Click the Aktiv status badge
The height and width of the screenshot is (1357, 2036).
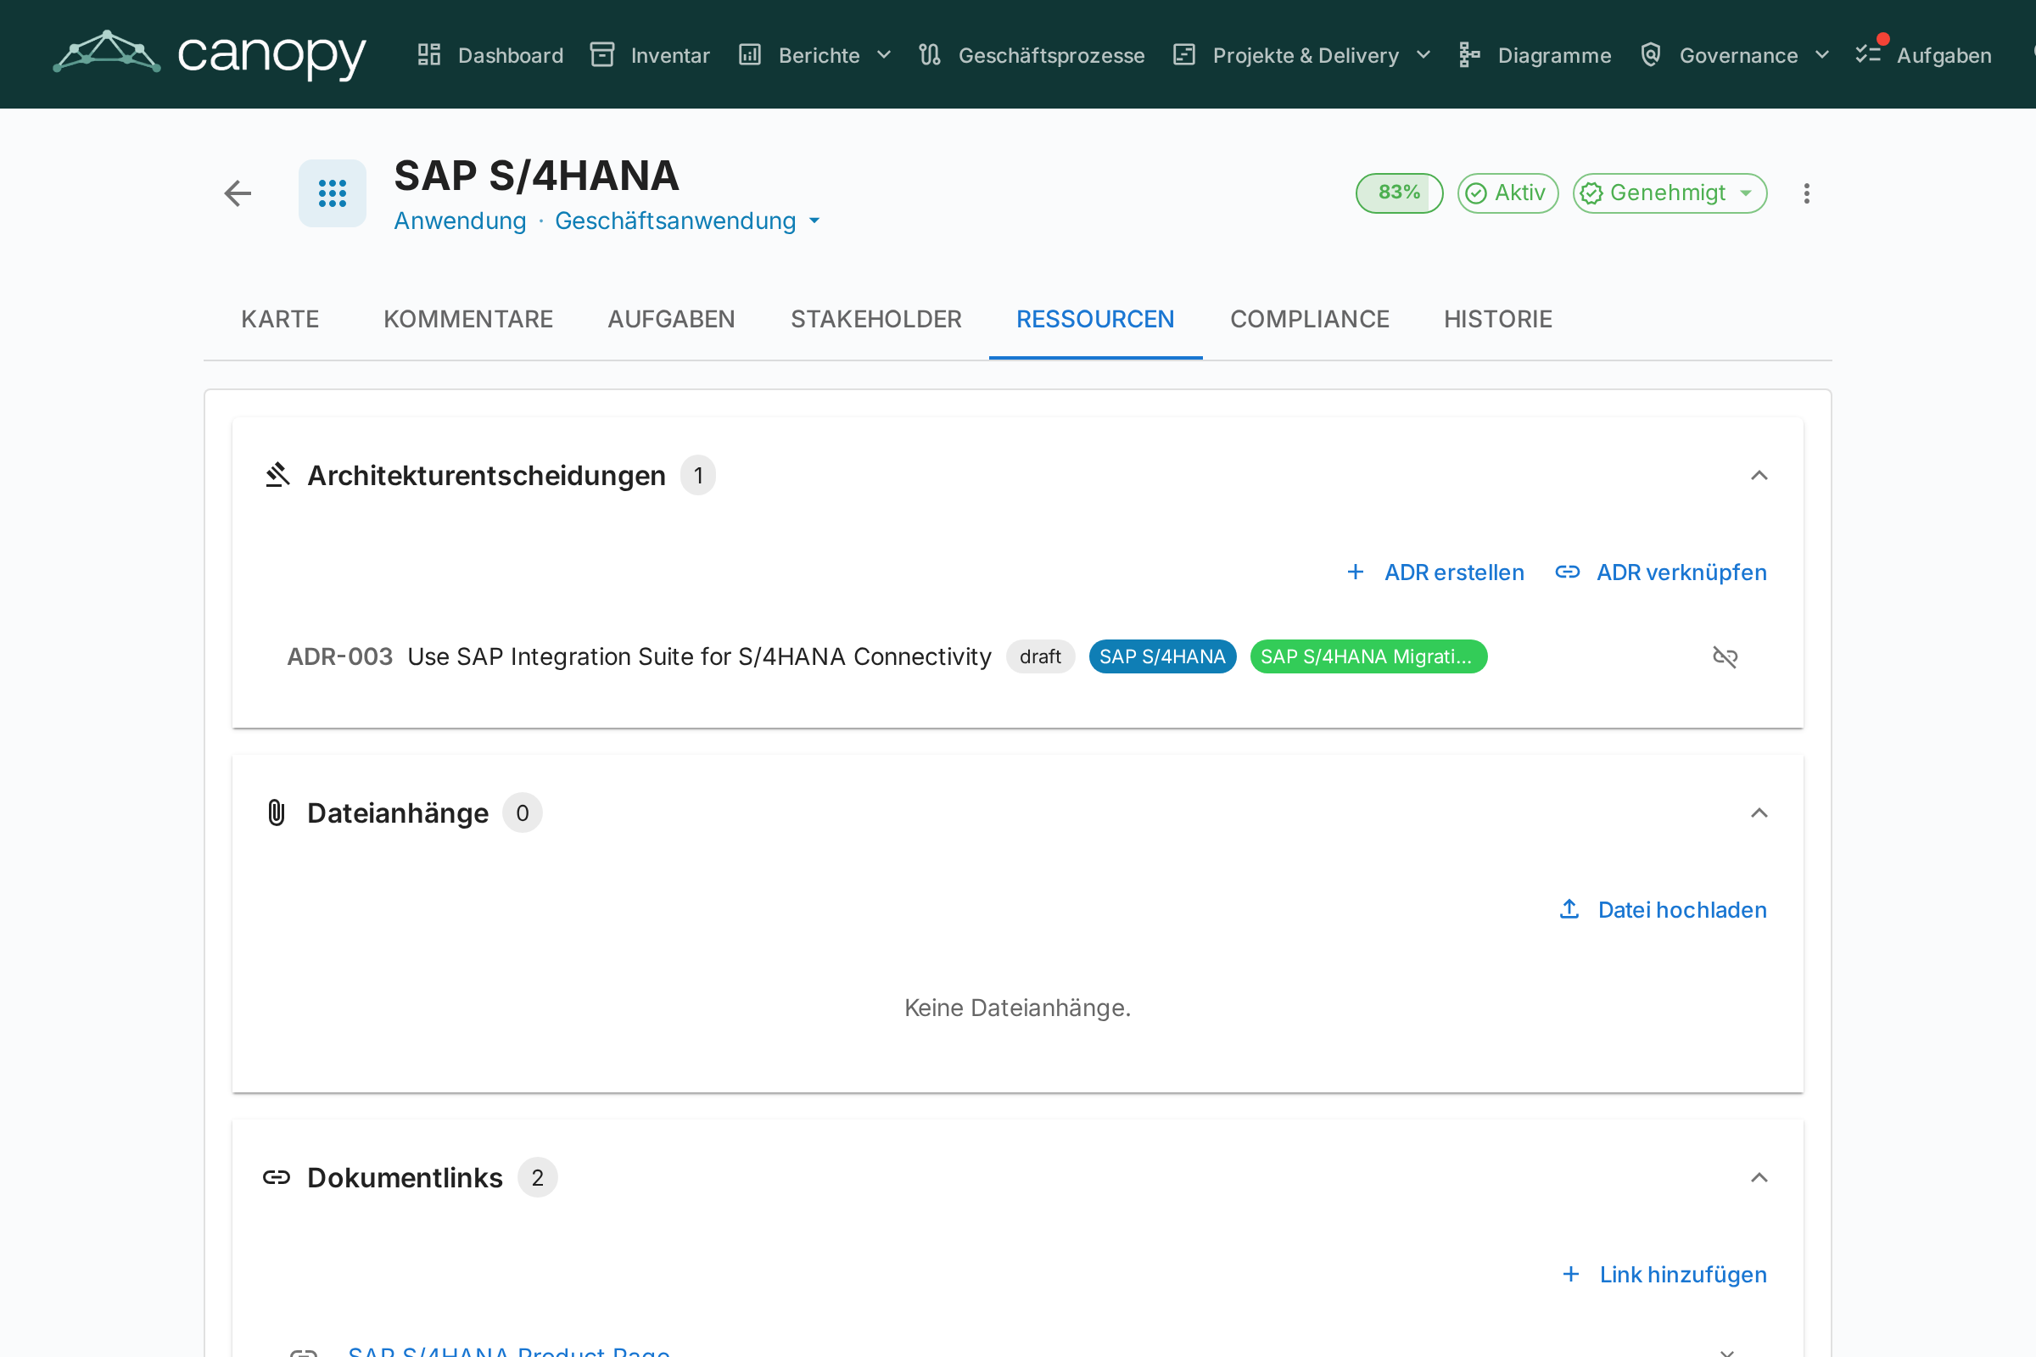click(1508, 193)
